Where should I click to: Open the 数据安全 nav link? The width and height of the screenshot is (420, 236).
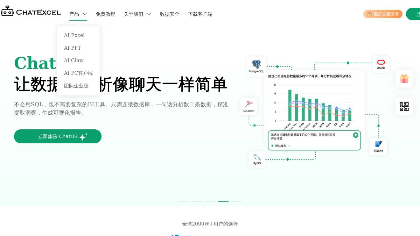pos(170,14)
